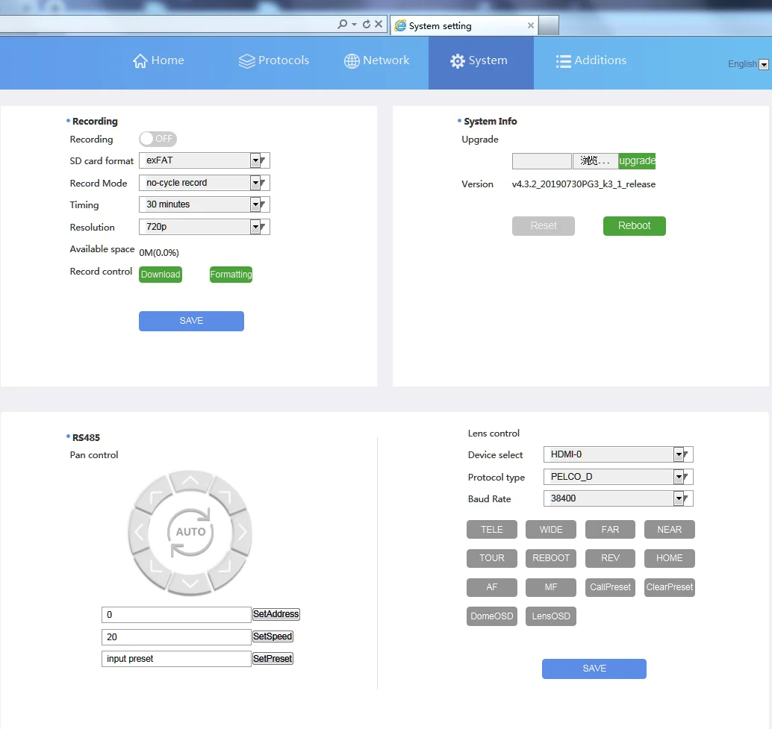Focus the speed field containing 20
772x729 pixels.
(176, 637)
